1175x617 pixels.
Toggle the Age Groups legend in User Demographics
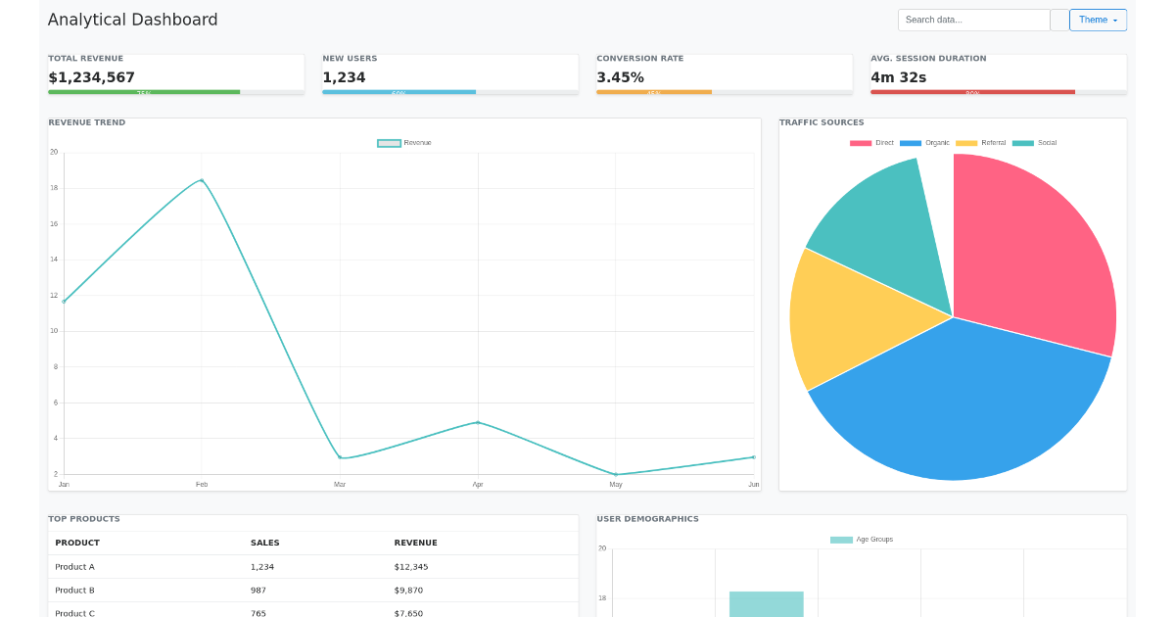[x=859, y=539]
